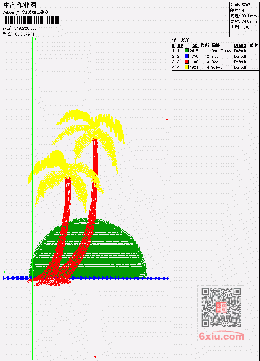Screen dimensions: 260x361
Task: Click the height value '80.1 mm'
Action: click(249, 16)
